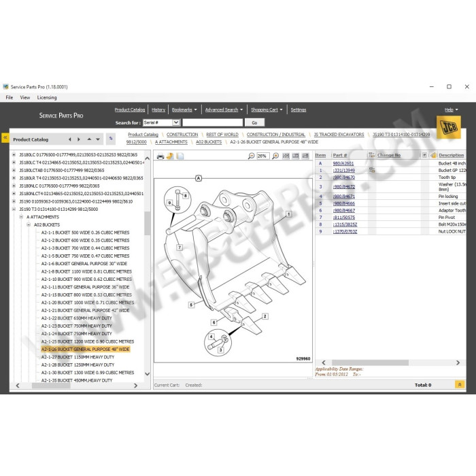Open the Shopping Cart dropdown arrow
The width and height of the screenshot is (476, 476).
(x=281, y=109)
